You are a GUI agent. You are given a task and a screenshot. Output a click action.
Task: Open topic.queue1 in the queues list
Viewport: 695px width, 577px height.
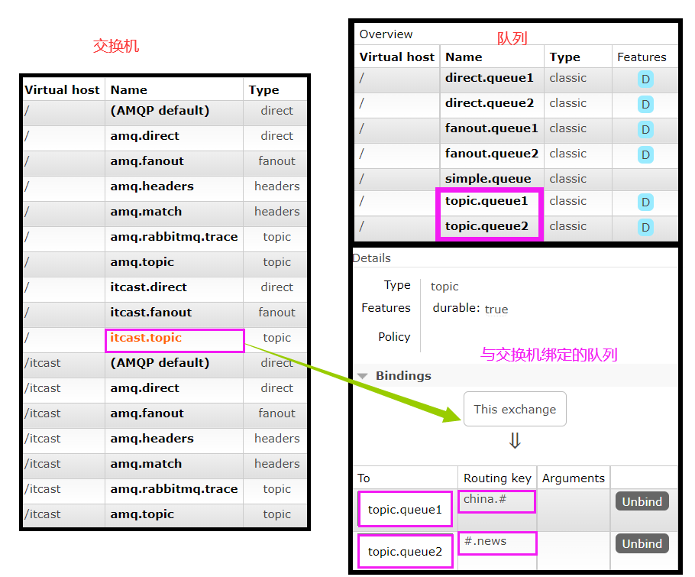[x=486, y=201]
